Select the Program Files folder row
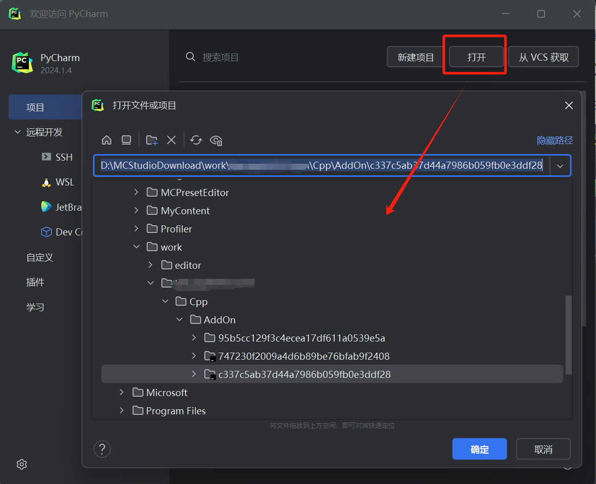 (x=332, y=411)
